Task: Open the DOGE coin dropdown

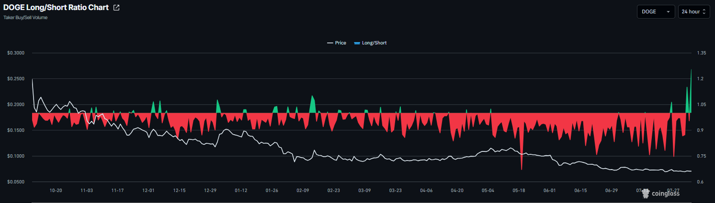Action: click(x=656, y=12)
